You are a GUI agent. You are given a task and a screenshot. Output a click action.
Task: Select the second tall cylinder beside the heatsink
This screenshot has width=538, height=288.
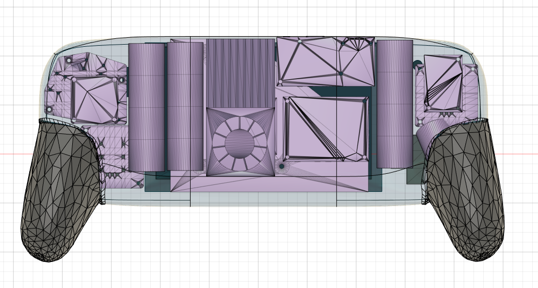[185, 106]
